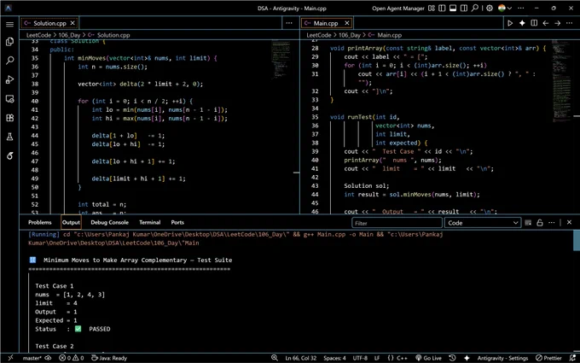Viewport: 580px width, 363px height.
Task: Click Ln 66, Col 32 position
Action: pos(301,358)
